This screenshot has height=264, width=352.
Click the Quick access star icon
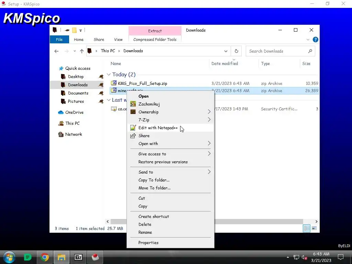[61, 68]
